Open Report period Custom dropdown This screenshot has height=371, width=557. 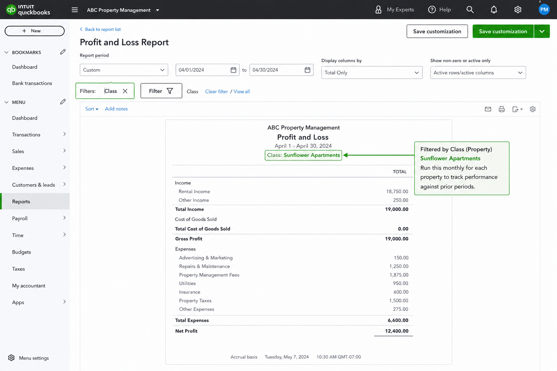click(124, 70)
